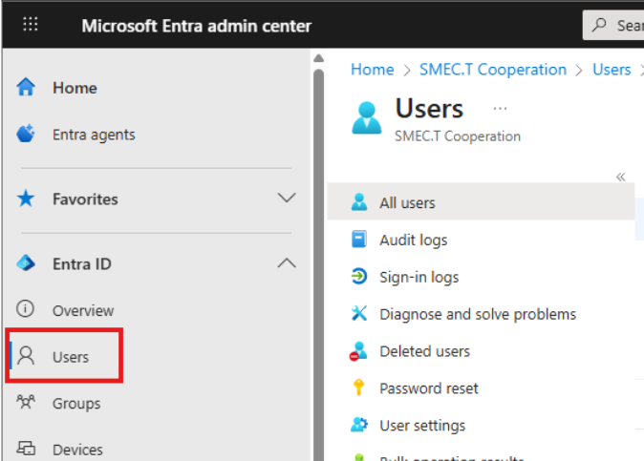
Task: Click the large Users page header avatar
Action: tap(366, 118)
